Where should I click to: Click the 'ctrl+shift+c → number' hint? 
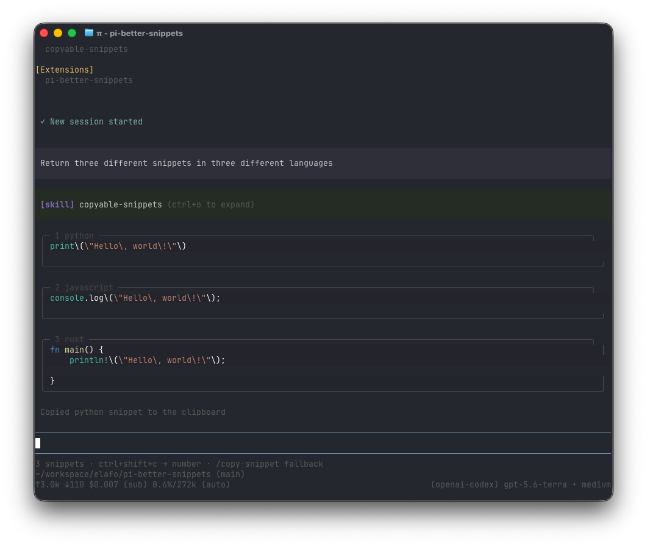pos(150,464)
